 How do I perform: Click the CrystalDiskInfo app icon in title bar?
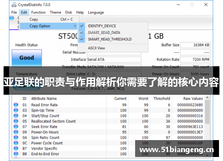tap(14, 5)
